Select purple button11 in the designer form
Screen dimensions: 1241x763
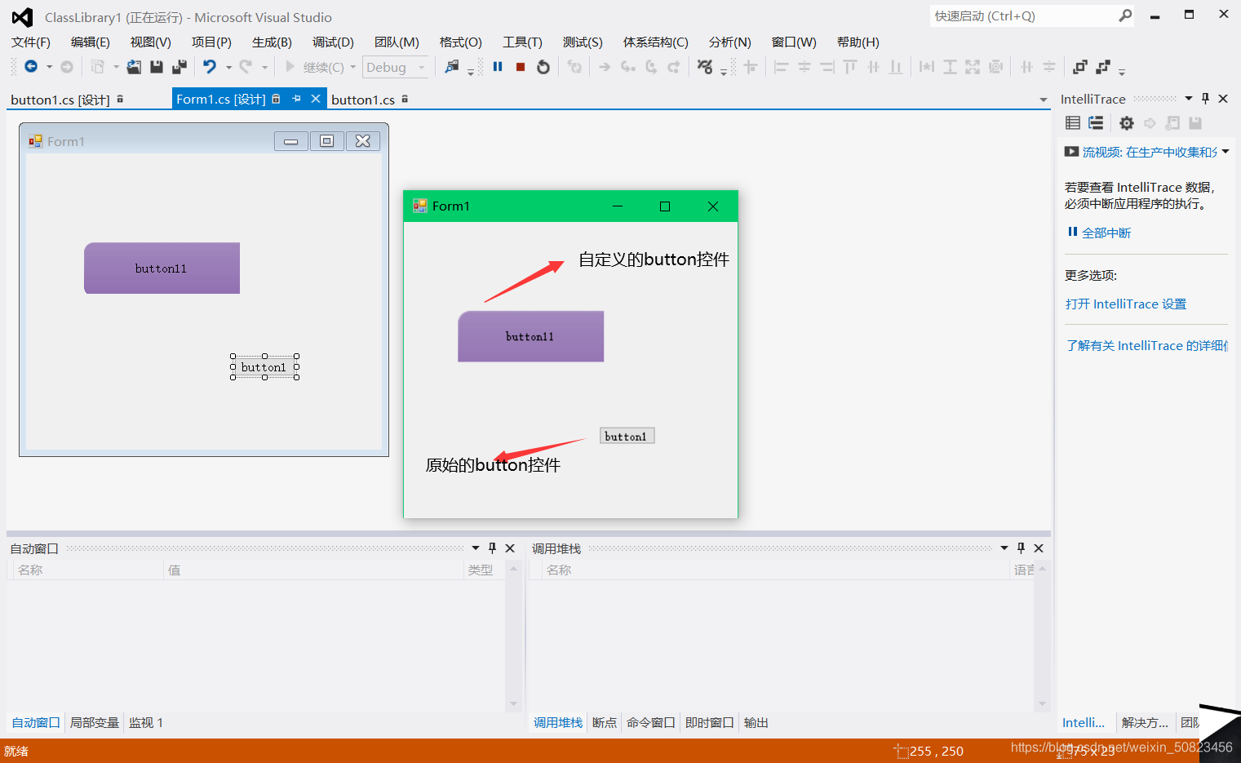click(x=162, y=268)
